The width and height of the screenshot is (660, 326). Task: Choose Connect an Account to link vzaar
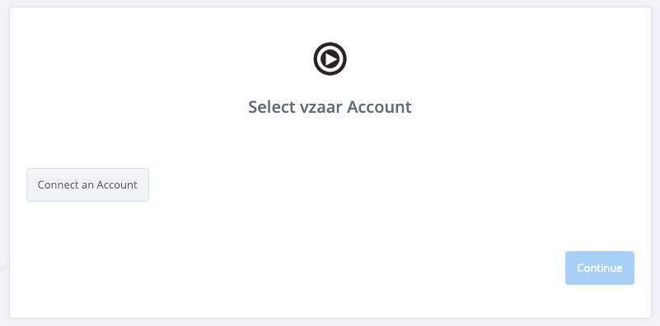(87, 184)
